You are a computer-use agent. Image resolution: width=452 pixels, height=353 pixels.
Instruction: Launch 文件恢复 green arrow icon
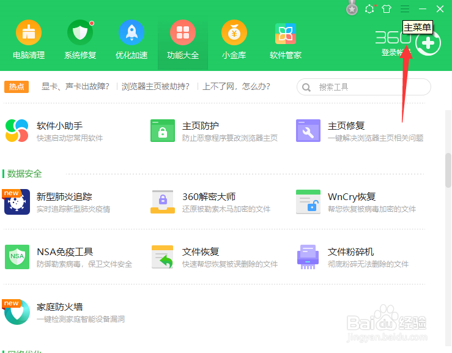coord(162,257)
